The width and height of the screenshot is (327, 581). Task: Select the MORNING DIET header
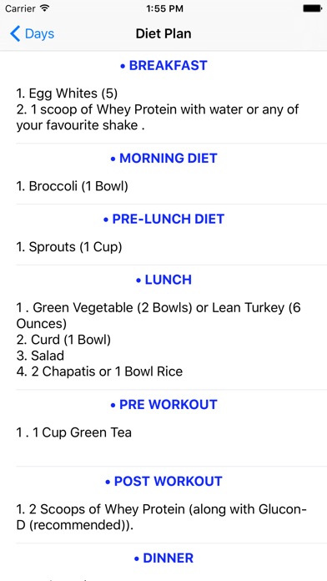(x=163, y=159)
